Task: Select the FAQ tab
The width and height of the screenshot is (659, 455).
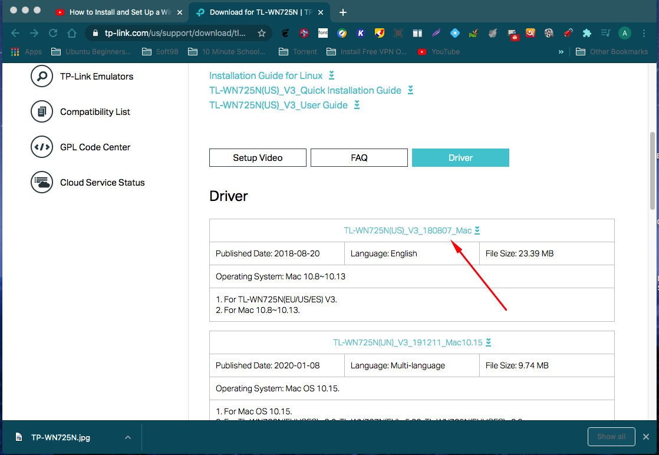Action: click(359, 157)
